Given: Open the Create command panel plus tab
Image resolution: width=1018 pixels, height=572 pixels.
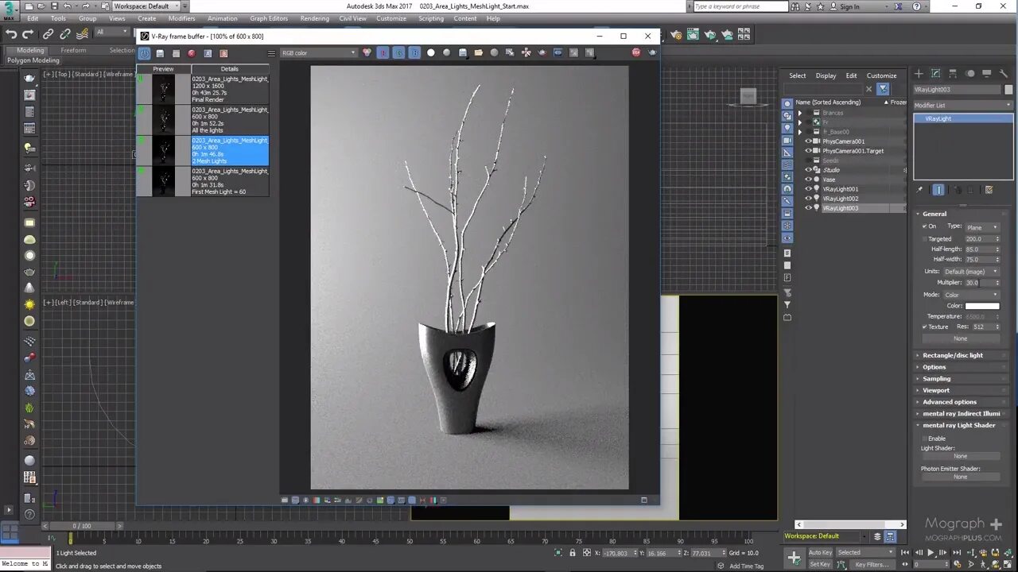Looking at the screenshot, I should point(919,74).
